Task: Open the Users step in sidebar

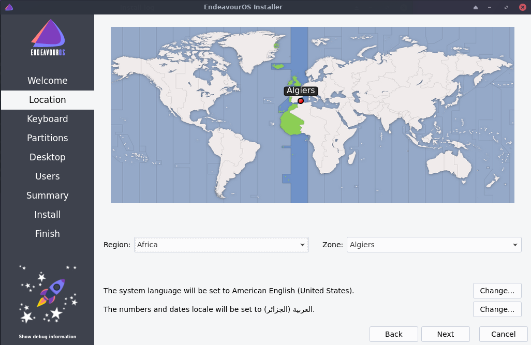Action: coord(48,176)
